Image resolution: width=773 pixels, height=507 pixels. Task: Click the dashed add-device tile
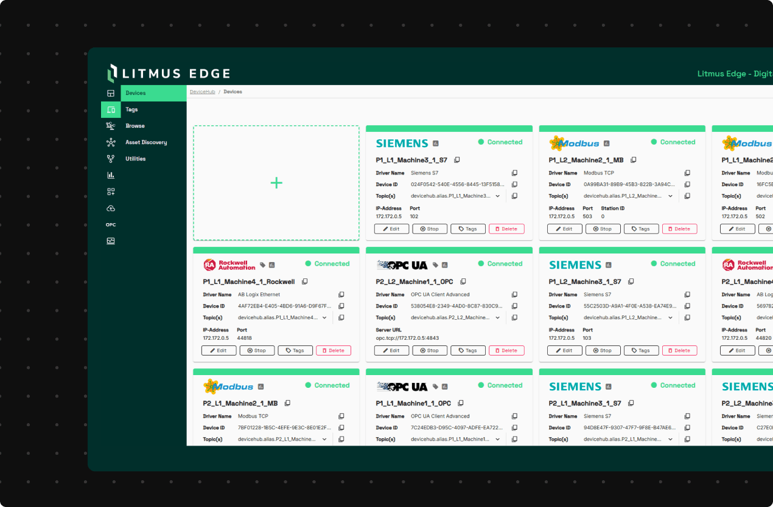pos(276,183)
